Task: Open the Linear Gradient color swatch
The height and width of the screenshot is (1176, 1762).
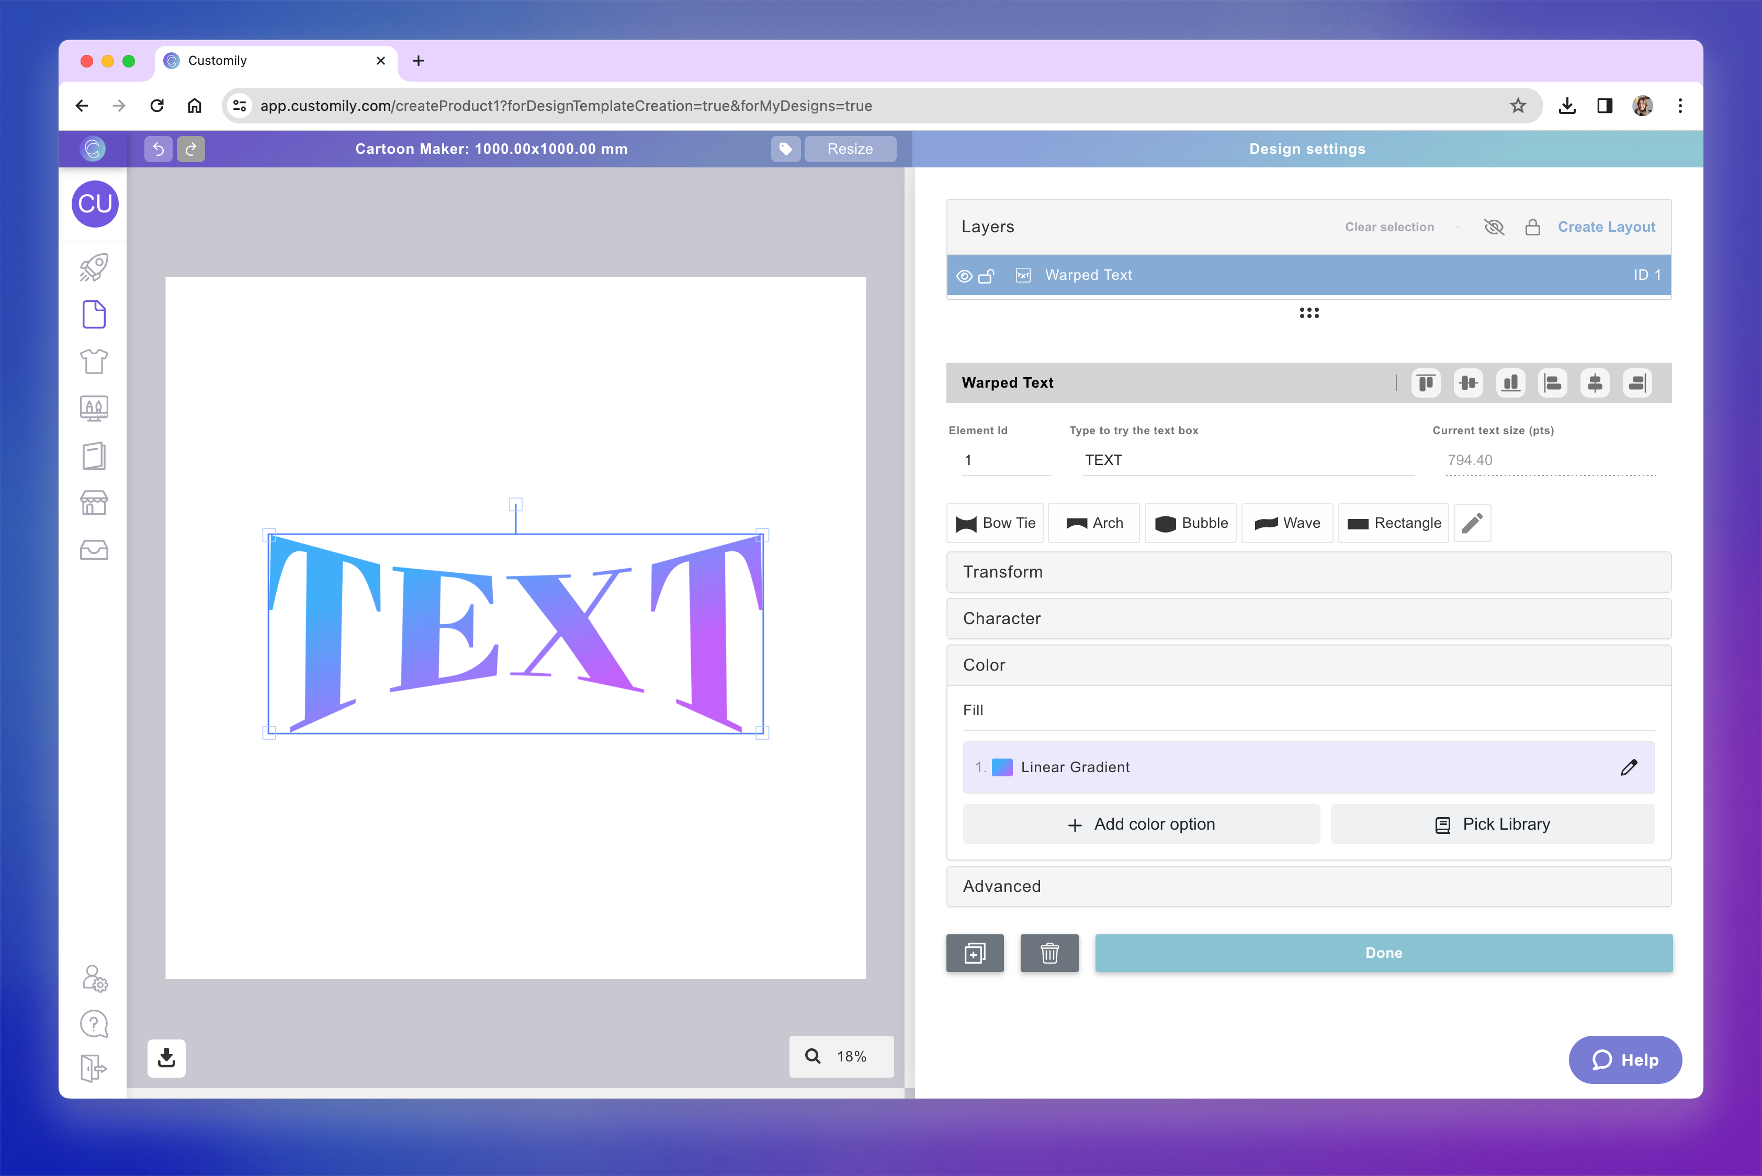Action: point(1002,767)
